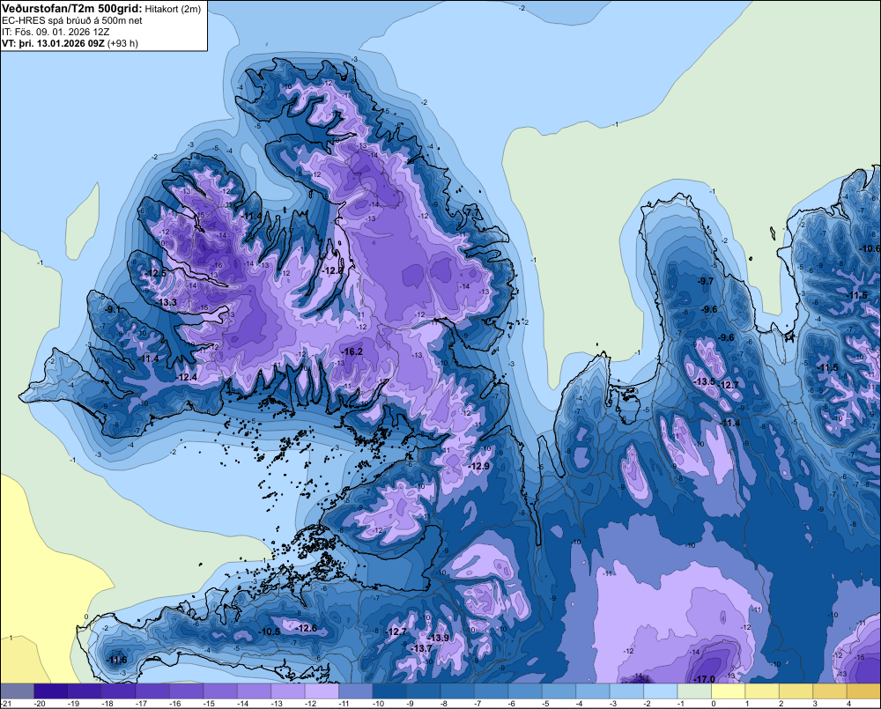Click the -9.7 temperature value

(705, 281)
